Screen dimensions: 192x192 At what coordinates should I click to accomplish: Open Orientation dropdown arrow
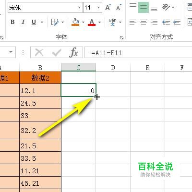[x=173, y=7]
